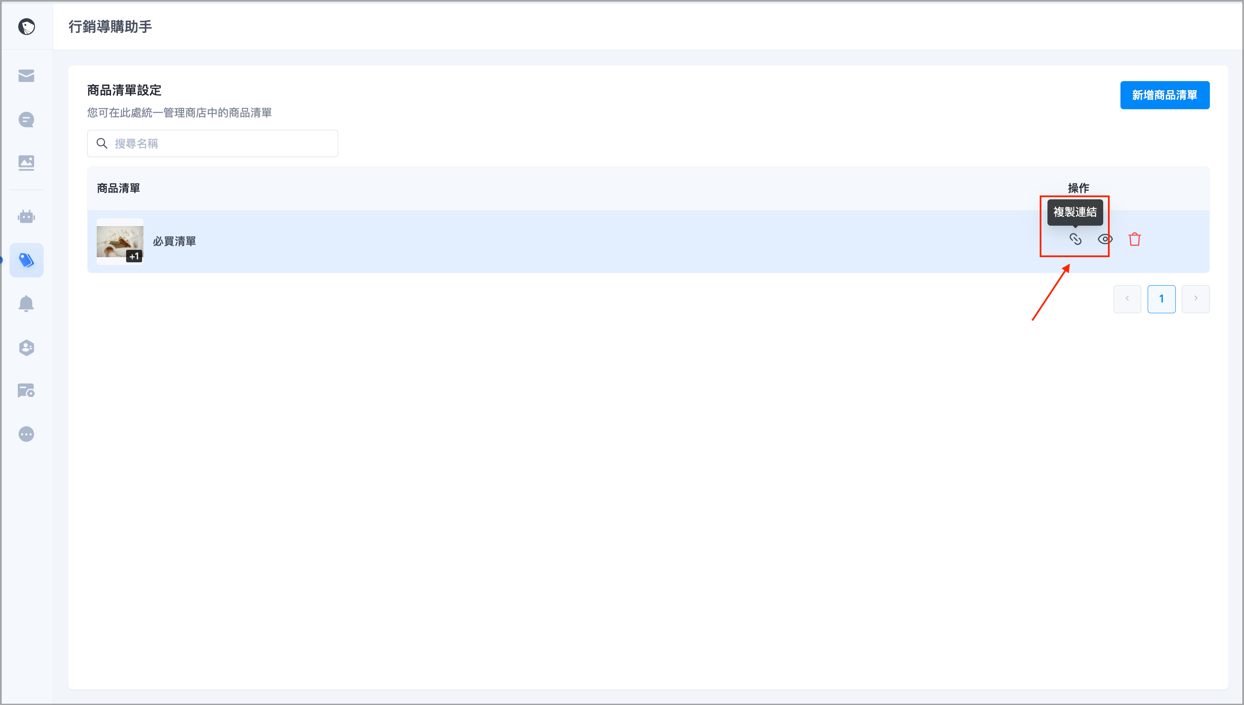
Task: Select the price tags sidebar icon
Action: [x=26, y=260]
